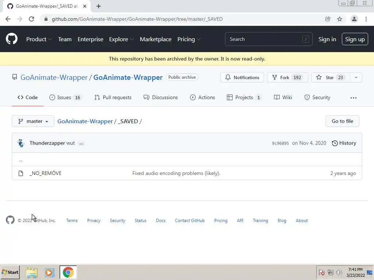Image resolution: width=374 pixels, height=280 pixels.
Task: Click the volume speaker tray icon
Action: (x=339, y=272)
